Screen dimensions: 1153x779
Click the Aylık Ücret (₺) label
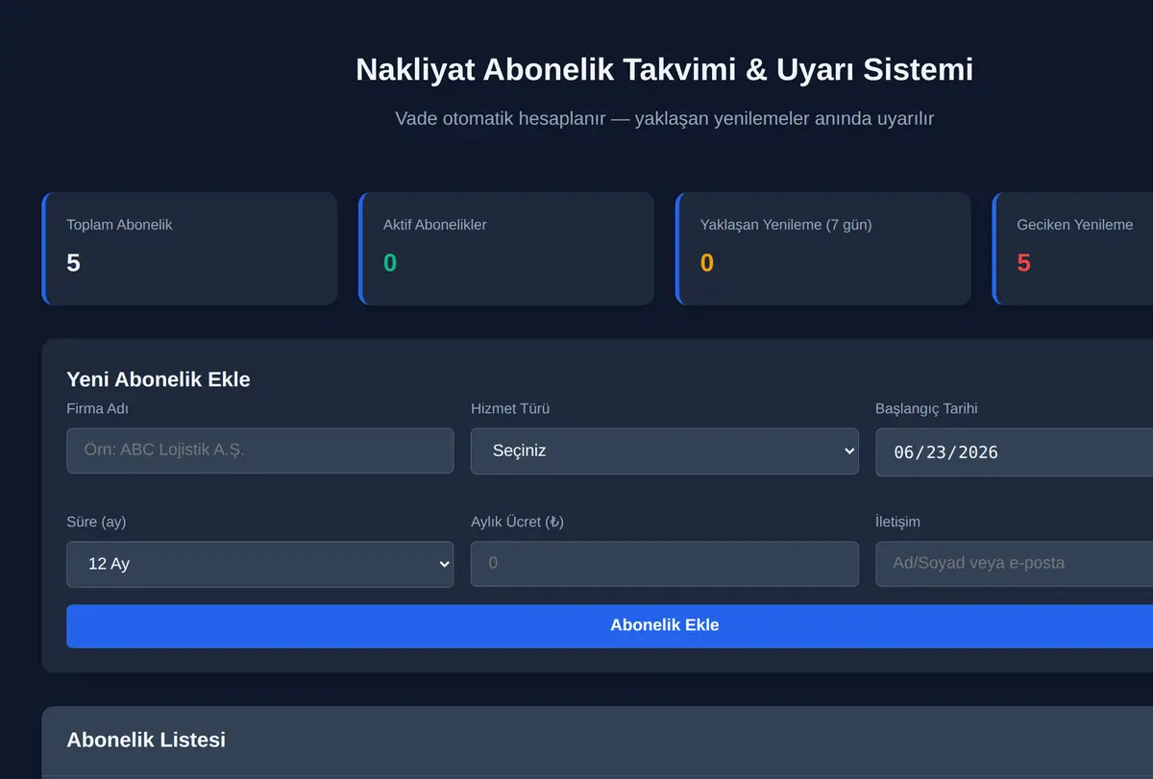point(517,522)
